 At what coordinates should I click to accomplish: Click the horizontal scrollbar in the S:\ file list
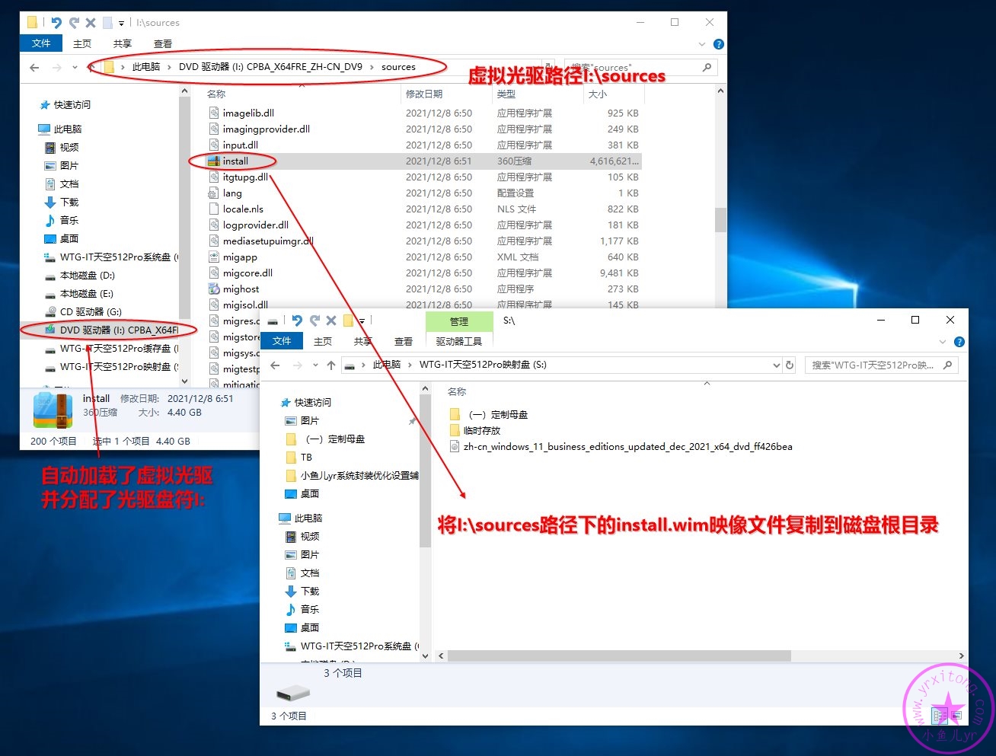(x=619, y=656)
